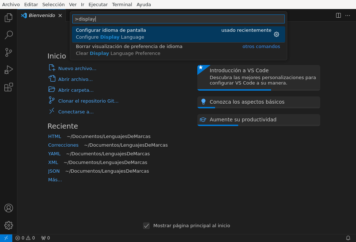Viewport: 356px width, 242px height.
Task: Show errors and warnings in status bar
Action: tap(25, 238)
